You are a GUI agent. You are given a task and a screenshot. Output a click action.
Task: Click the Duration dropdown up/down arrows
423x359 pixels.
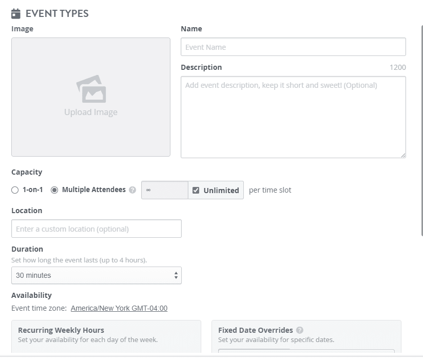176,275
